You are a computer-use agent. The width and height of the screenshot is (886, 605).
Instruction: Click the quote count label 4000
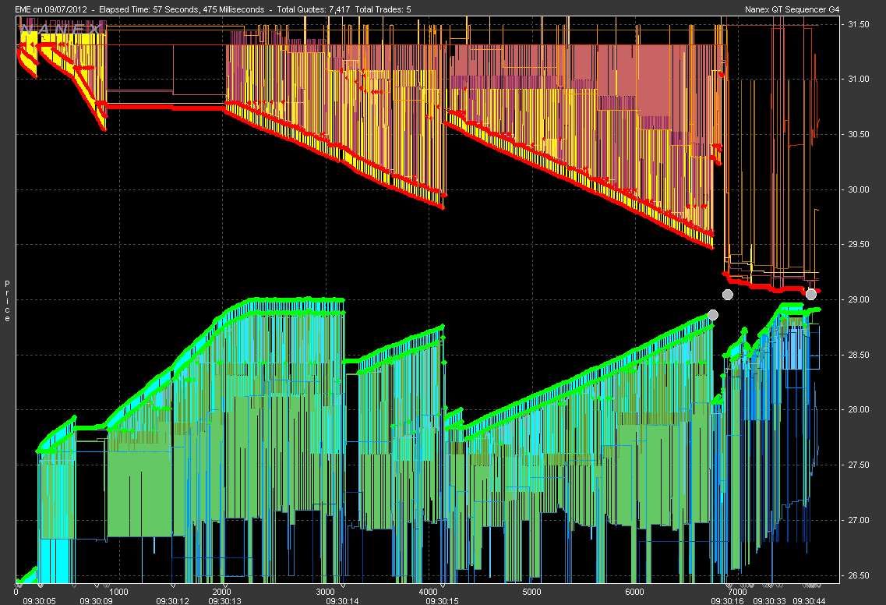point(429,592)
